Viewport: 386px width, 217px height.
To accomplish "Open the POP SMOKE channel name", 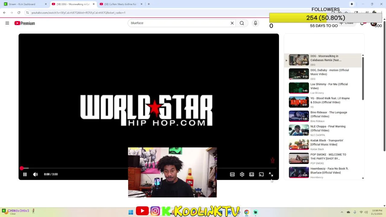I will tap(317, 163).
